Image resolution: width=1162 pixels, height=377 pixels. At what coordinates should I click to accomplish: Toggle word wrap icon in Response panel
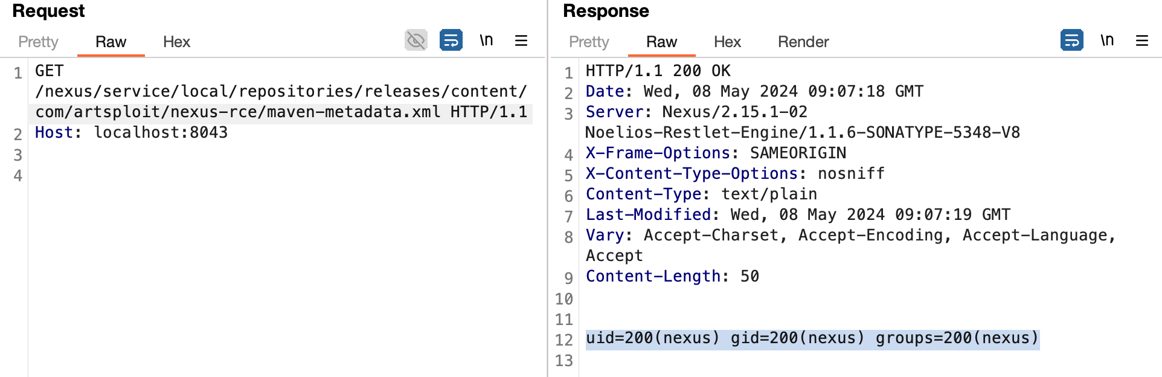tap(1071, 40)
